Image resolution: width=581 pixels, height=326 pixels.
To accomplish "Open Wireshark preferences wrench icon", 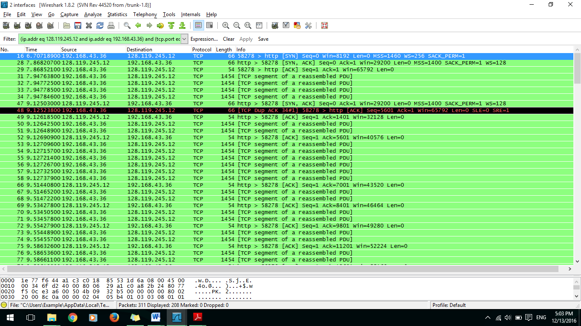I will point(308,25).
